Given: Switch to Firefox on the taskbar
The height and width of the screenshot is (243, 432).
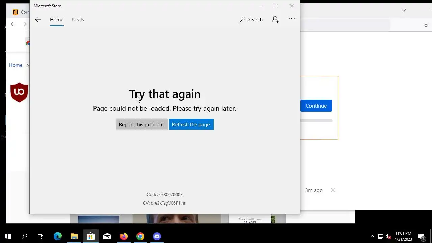Looking at the screenshot, I should [124, 236].
